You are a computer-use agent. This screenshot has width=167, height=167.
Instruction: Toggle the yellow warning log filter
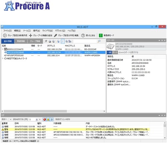(x=48, y=119)
